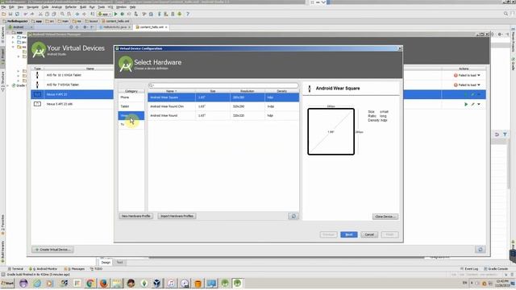516x290 pixels.
Task: Refresh the AVD Manager device list
Action: 481,250
